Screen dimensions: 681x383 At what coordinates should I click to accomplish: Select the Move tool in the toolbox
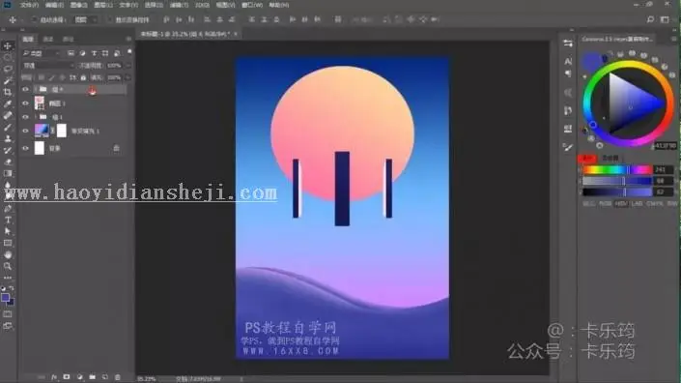(8, 45)
